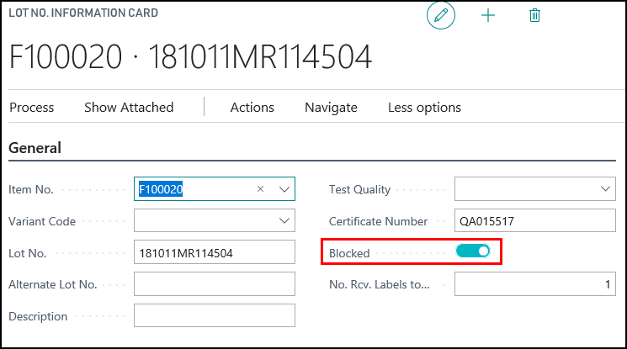Click the Lot No. input field
The width and height of the screenshot is (627, 349).
click(214, 252)
